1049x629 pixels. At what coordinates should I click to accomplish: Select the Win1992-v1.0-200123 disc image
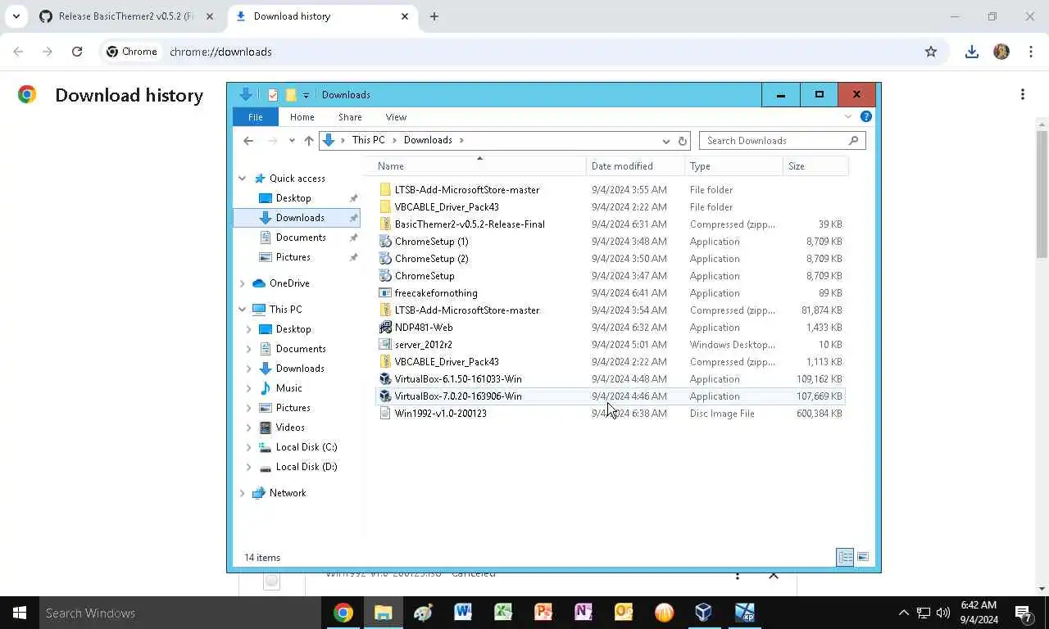(611, 414)
